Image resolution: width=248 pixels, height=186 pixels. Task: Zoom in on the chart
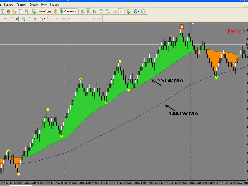click(x=101, y=11)
